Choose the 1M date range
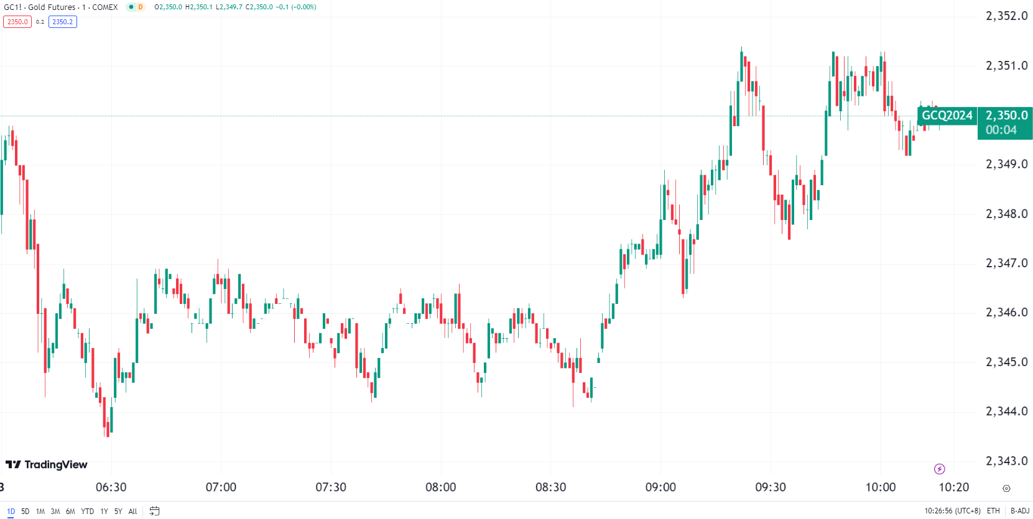The width and height of the screenshot is (1033, 519). tap(40, 512)
